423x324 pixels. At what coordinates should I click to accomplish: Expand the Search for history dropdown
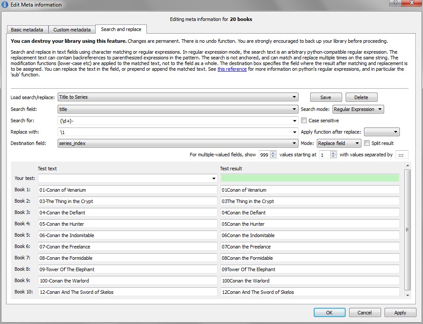295,121
